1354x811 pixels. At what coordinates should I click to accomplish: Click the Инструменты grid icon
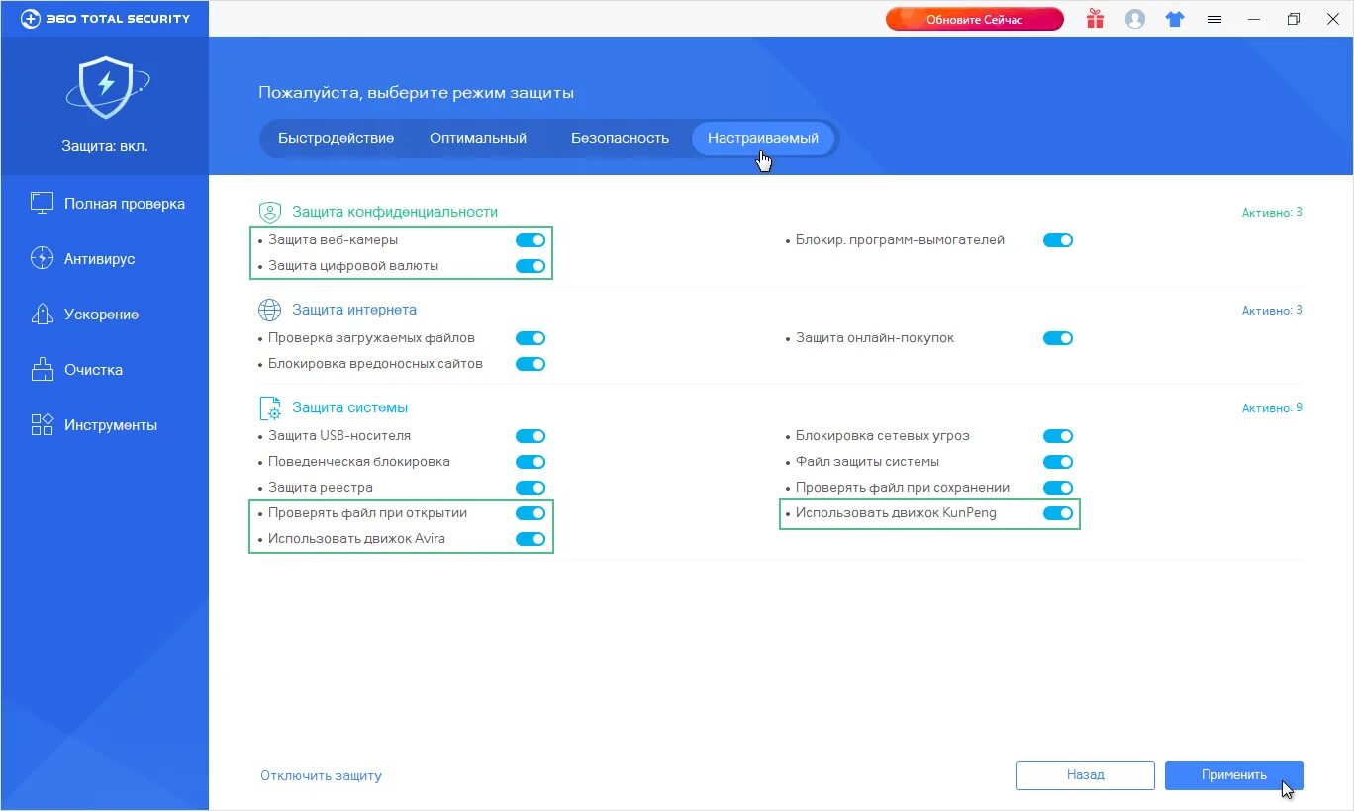[x=43, y=425]
